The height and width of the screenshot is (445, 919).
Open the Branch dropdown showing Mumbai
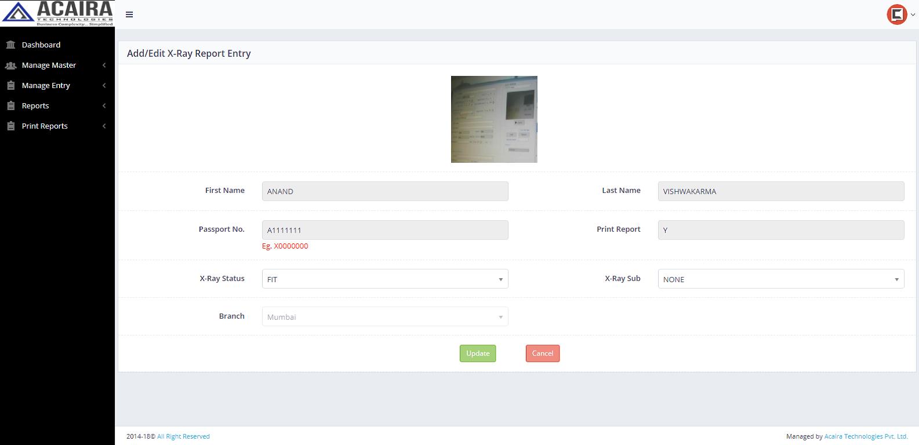click(385, 317)
